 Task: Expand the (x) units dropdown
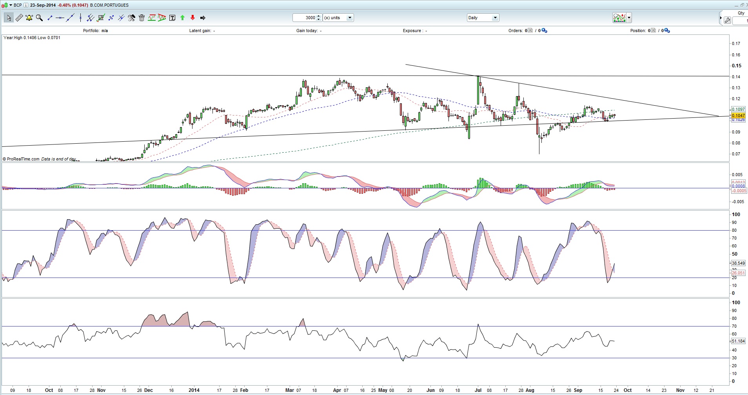point(350,18)
